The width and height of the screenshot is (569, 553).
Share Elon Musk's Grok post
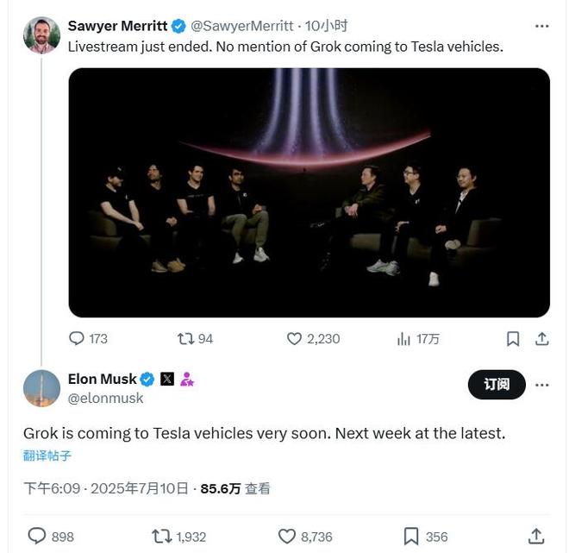535,537
